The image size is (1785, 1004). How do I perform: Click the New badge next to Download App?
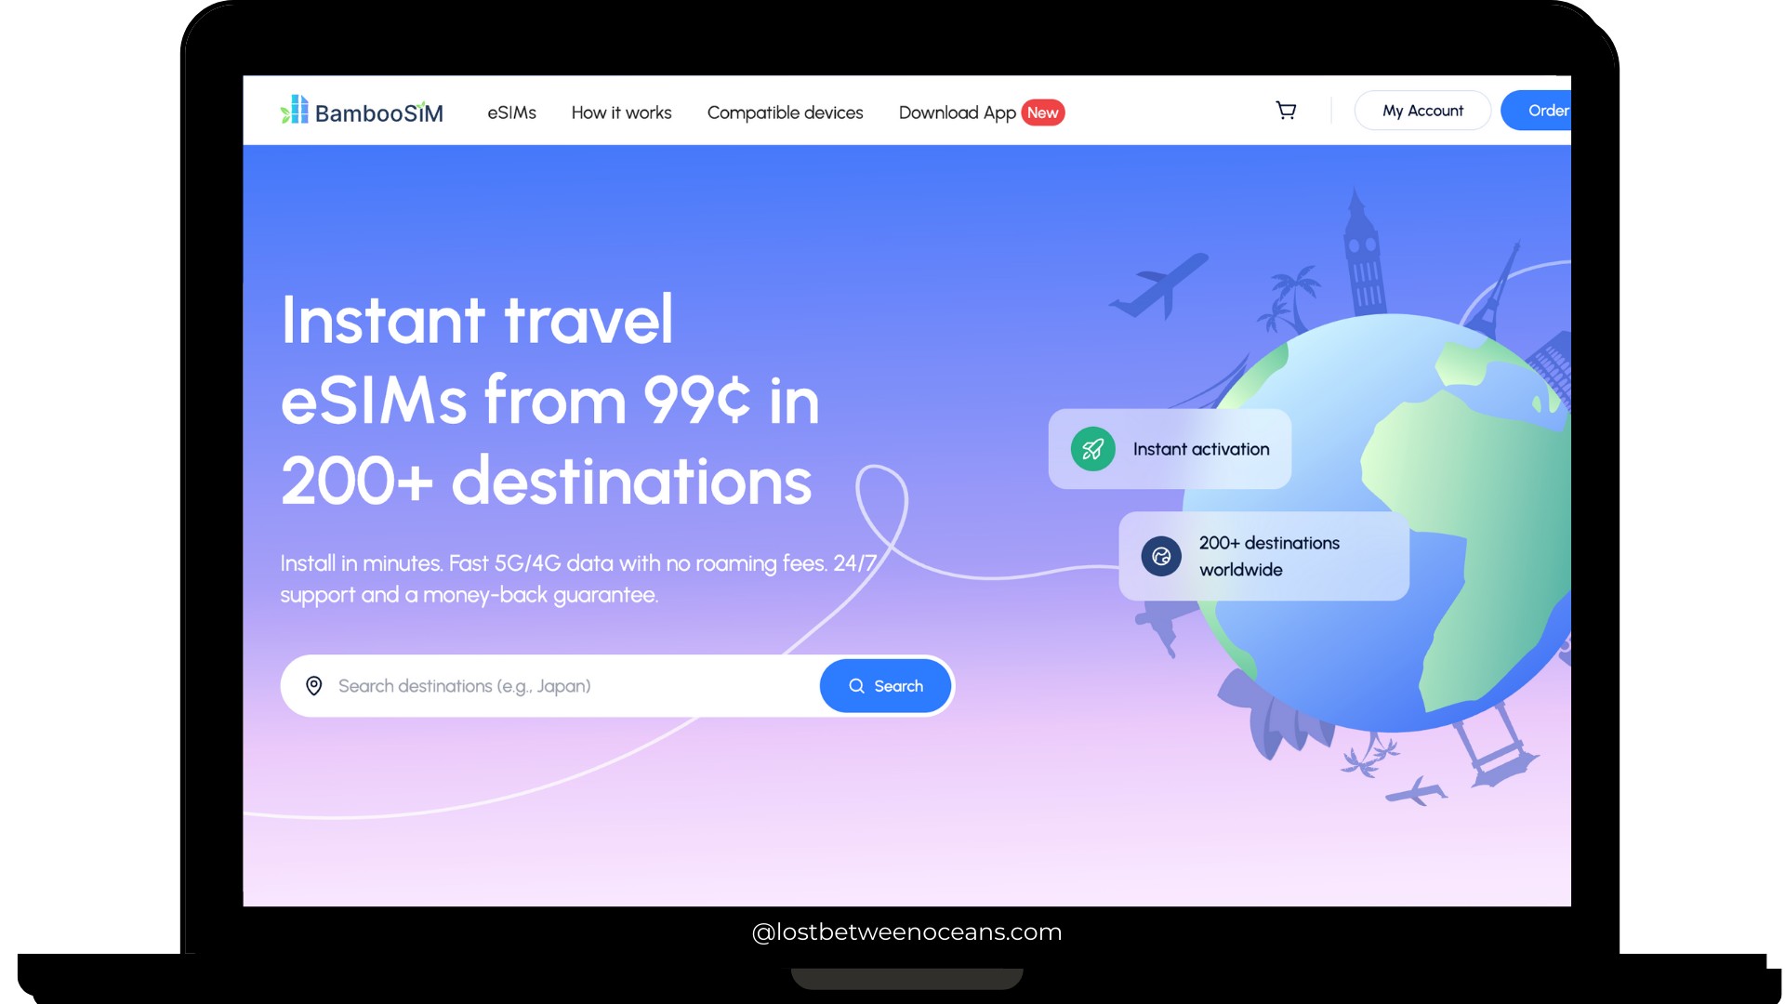click(1045, 112)
